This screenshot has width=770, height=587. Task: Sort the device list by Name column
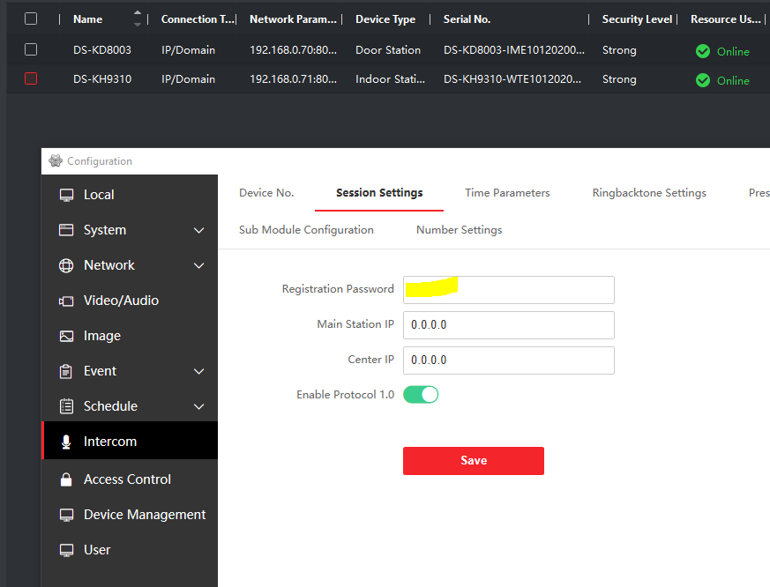[x=137, y=19]
